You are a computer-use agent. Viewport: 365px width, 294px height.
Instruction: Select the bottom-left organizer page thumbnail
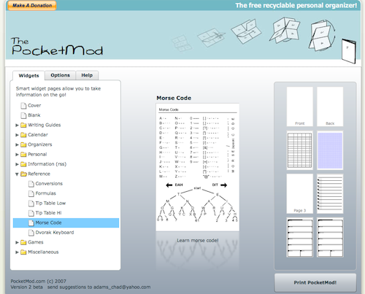299,237
